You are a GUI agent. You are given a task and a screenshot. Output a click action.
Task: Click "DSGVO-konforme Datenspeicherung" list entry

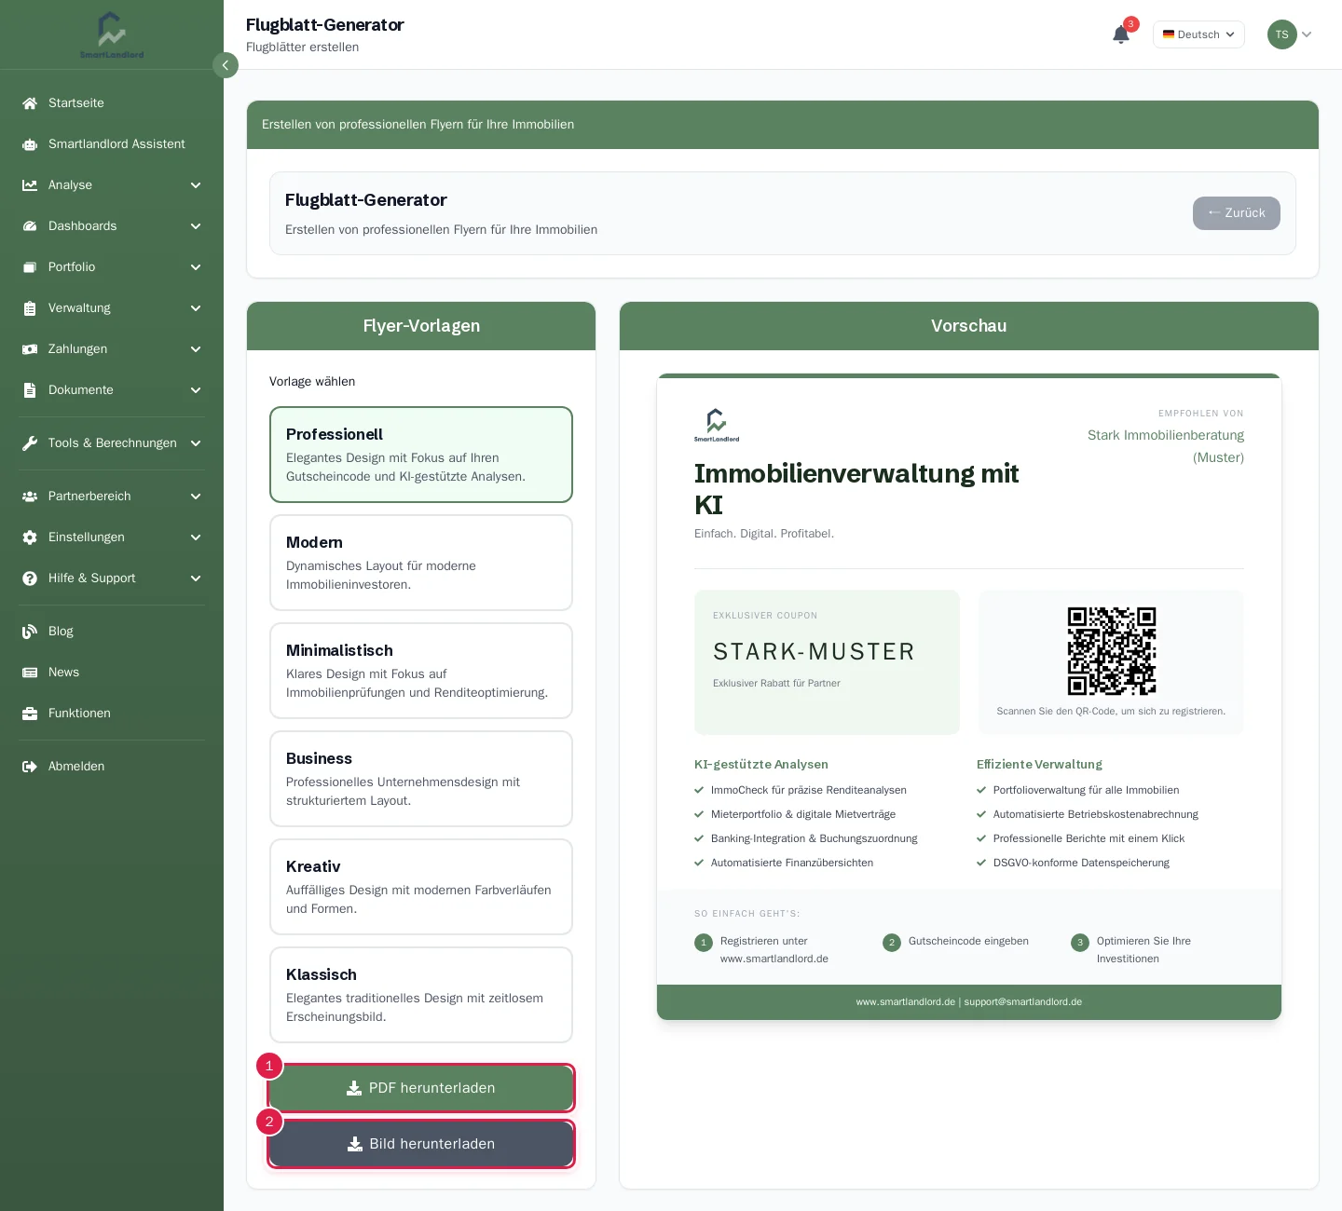1081,863
